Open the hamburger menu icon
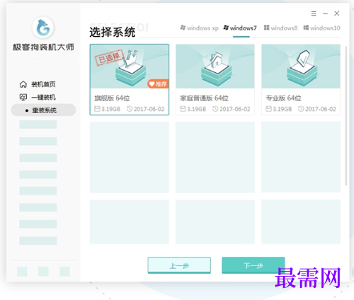354x300 pixels. click(314, 13)
